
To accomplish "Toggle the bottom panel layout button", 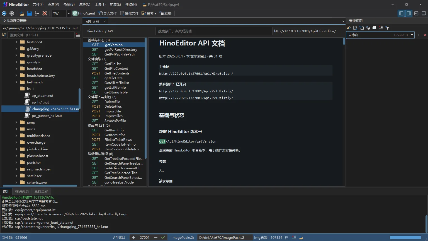I will pyautogui.click(x=424, y=13).
